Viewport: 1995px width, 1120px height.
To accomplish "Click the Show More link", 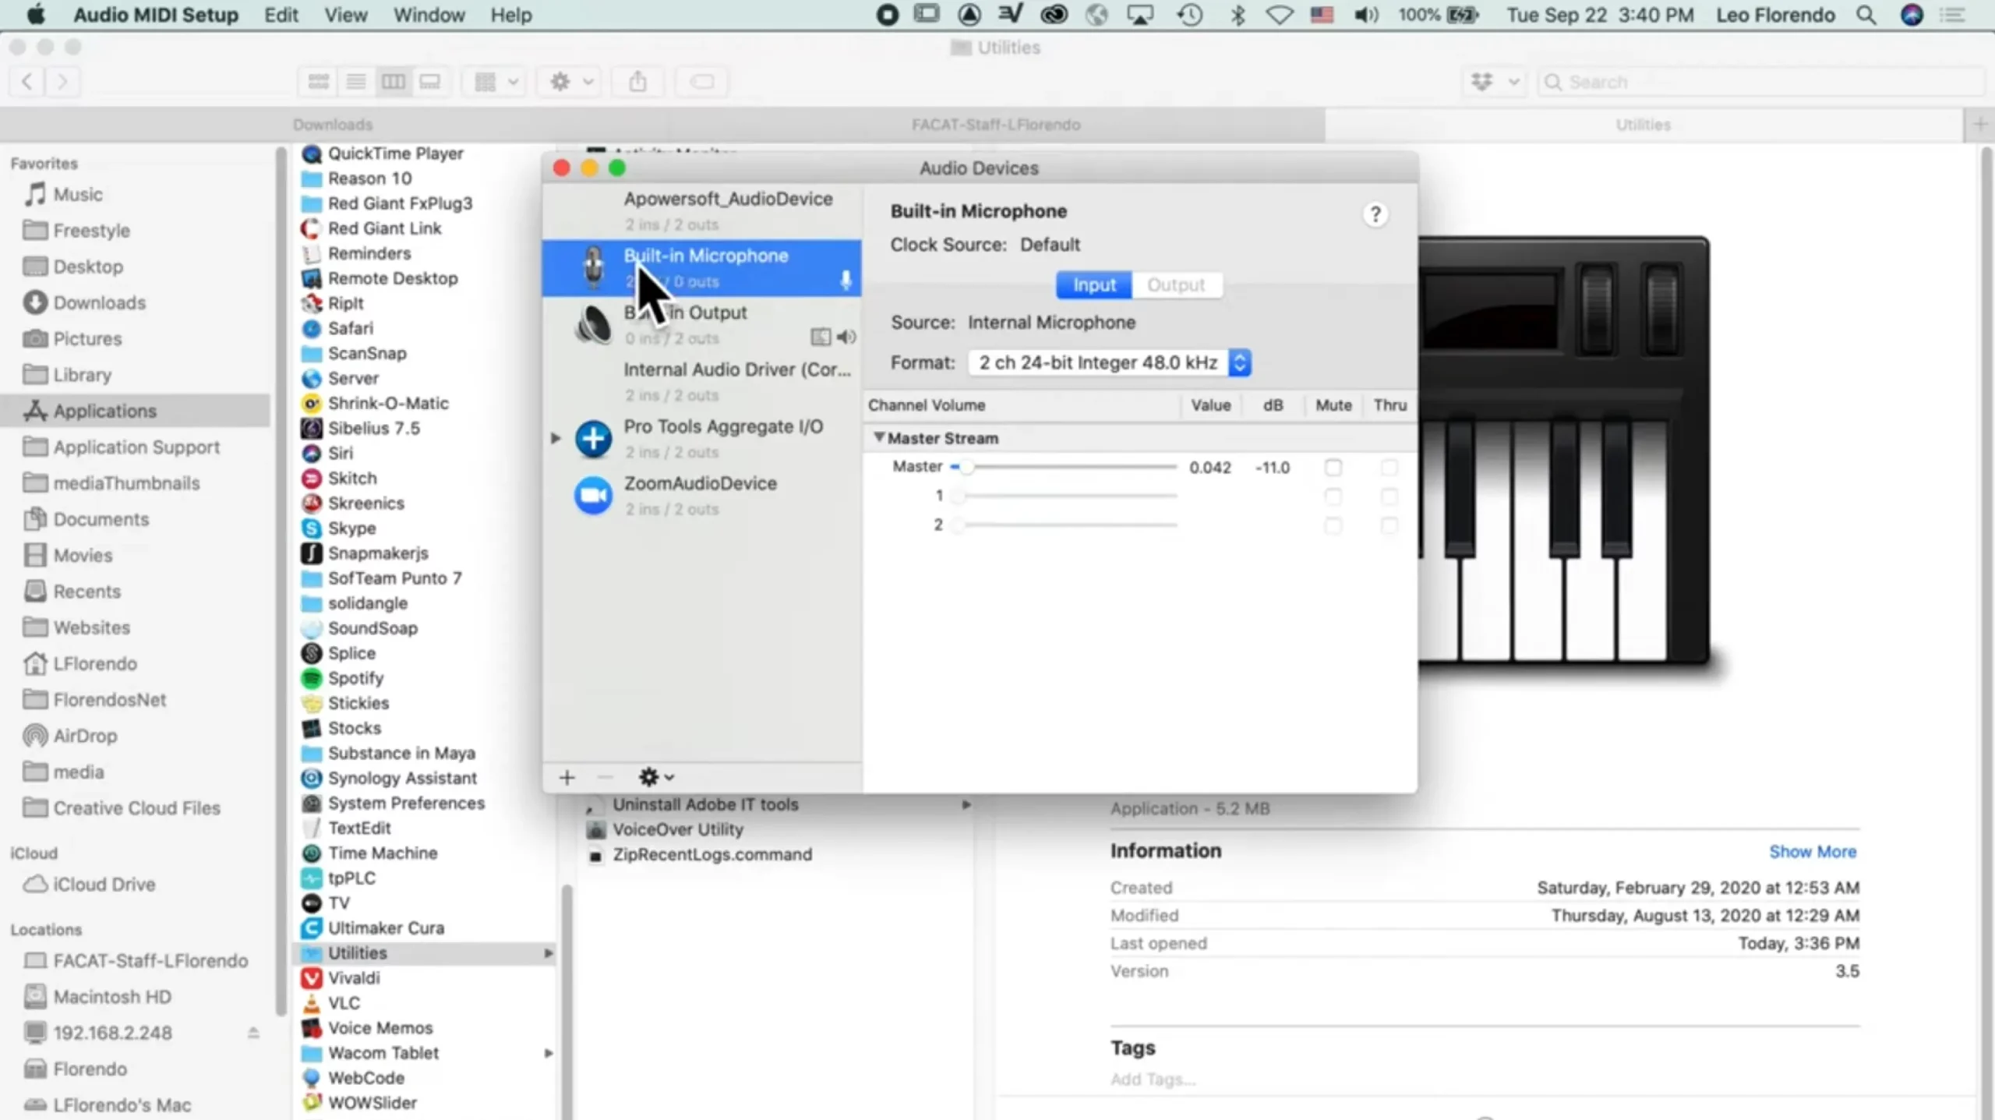I will [x=1812, y=851].
